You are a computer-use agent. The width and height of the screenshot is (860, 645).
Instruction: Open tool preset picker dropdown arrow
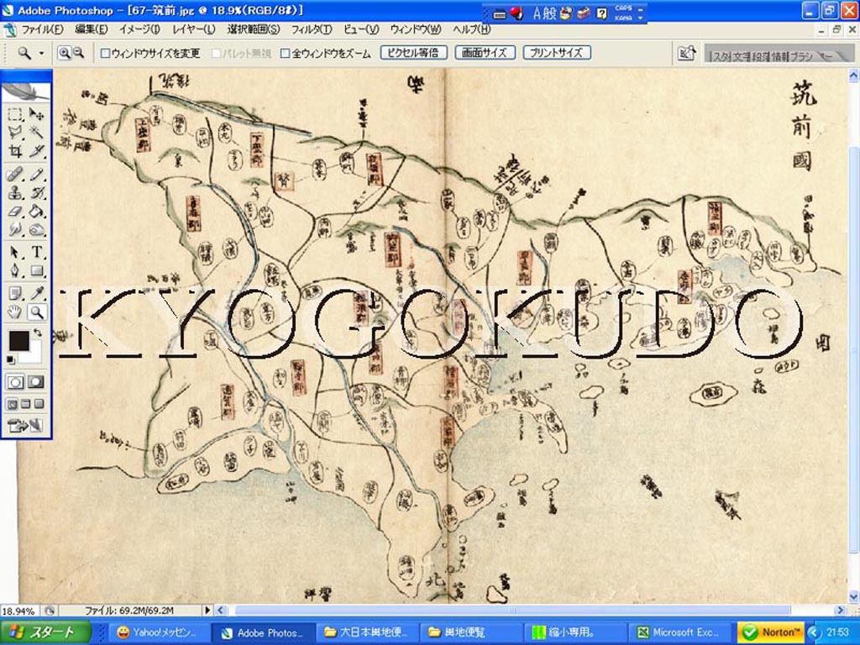[x=41, y=53]
